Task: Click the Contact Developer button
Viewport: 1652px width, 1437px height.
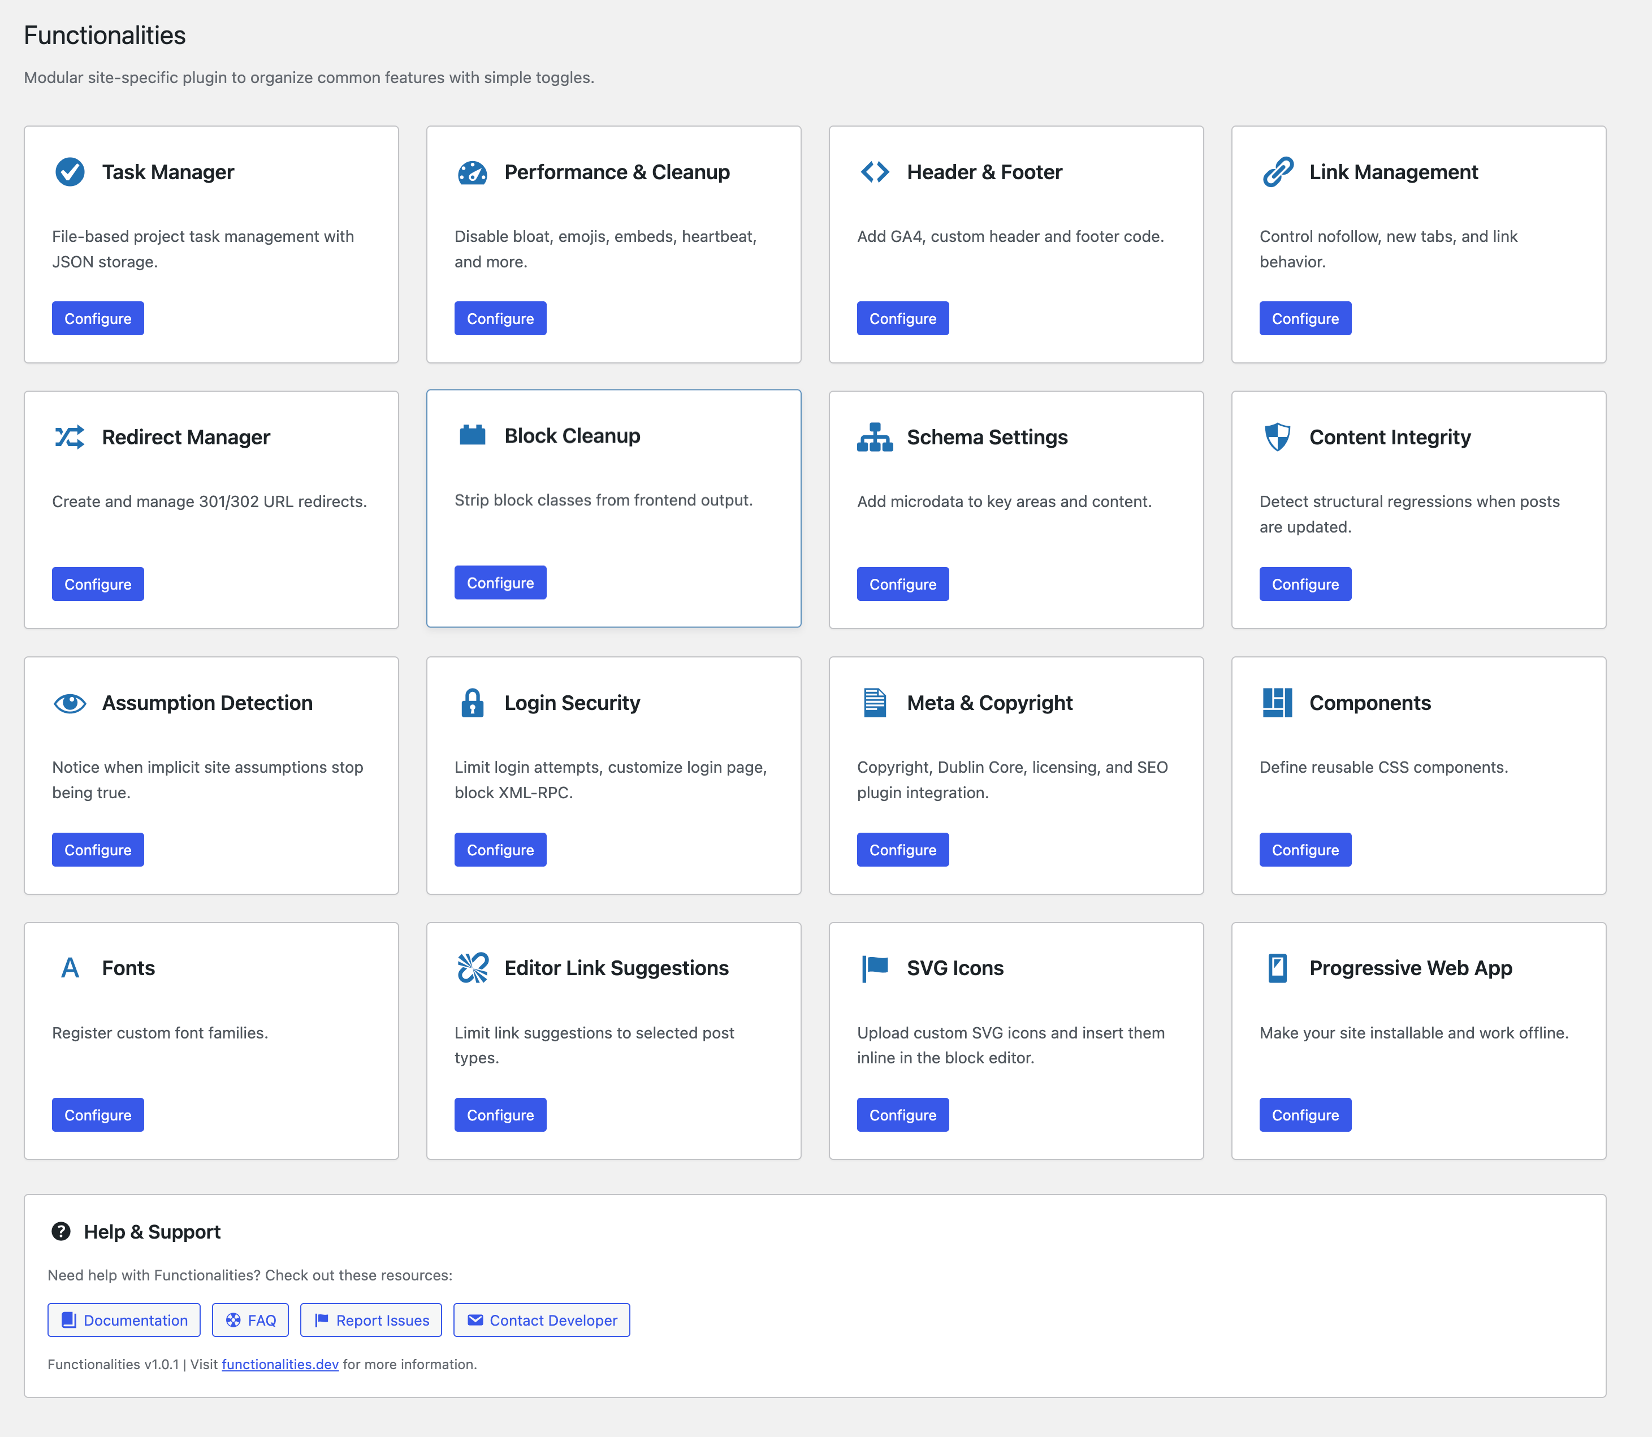Action: coord(541,1320)
